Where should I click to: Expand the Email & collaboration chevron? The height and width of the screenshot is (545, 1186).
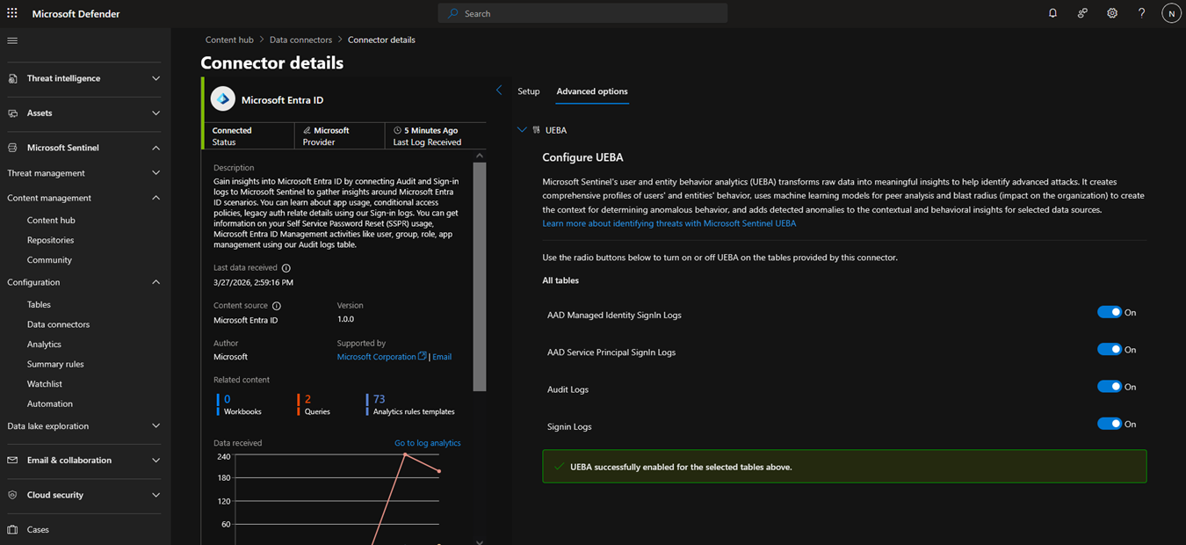[155, 460]
